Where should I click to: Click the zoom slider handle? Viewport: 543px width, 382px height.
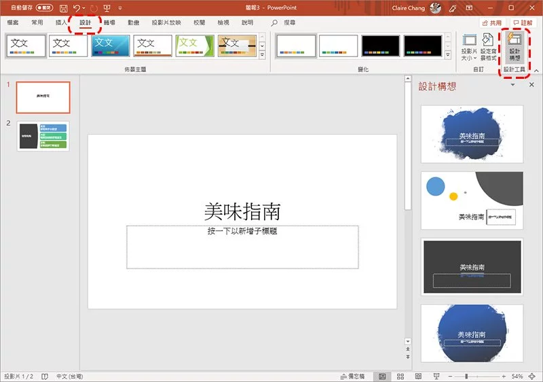(466, 377)
